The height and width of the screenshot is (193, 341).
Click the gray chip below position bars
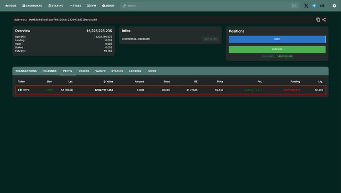(268, 56)
